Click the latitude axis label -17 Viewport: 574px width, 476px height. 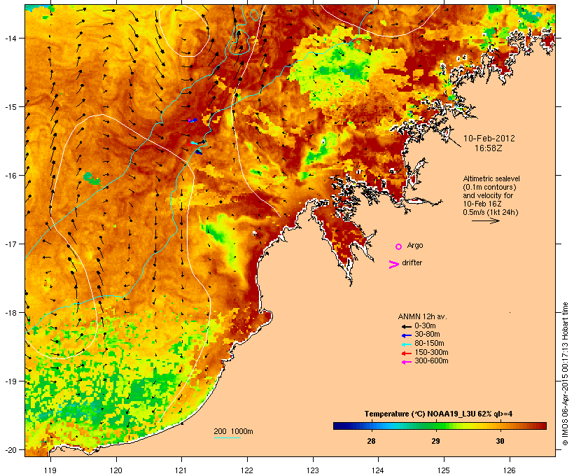pos(10,244)
